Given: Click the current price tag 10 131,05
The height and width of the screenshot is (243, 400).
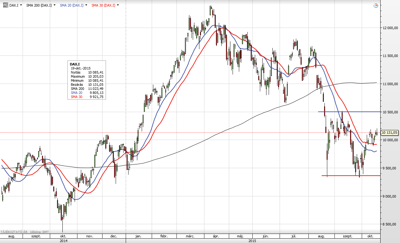Looking at the screenshot, I should tap(390, 132).
